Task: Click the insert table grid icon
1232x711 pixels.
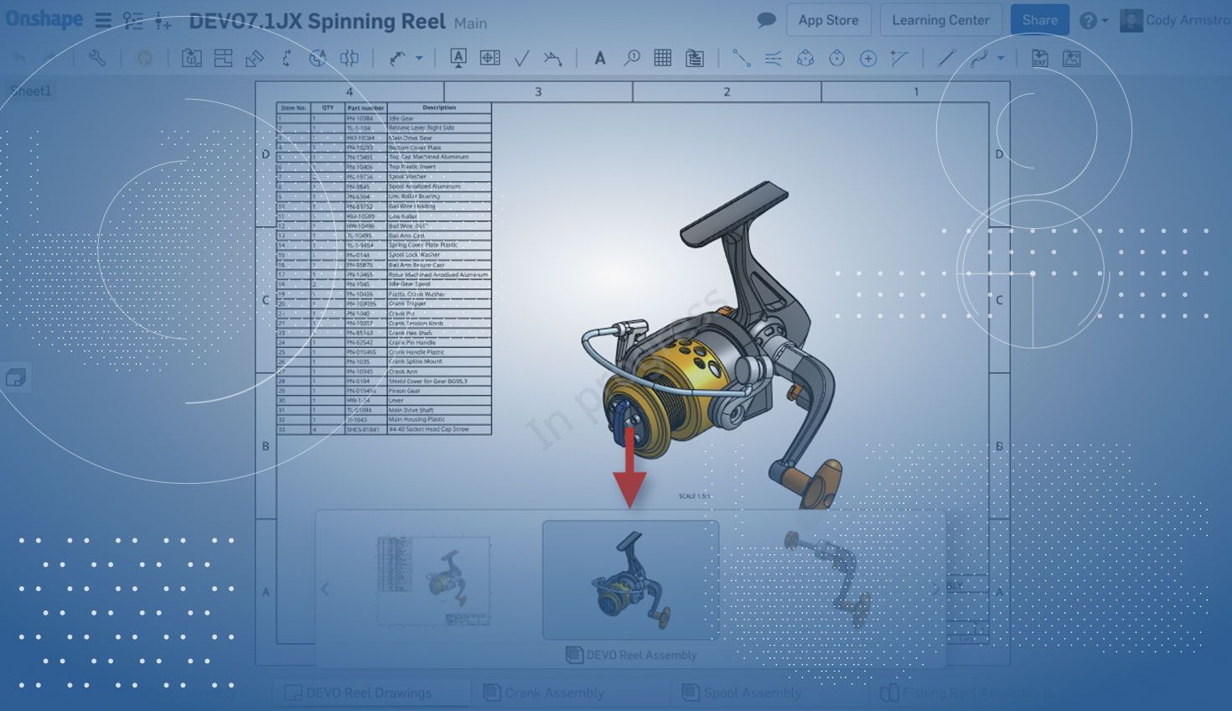Action: tap(662, 58)
